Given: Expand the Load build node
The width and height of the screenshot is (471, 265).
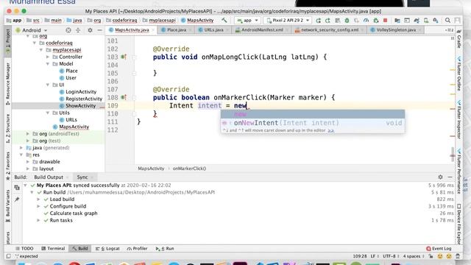Looking at the screenshot, I should click(x=38, y=199).
